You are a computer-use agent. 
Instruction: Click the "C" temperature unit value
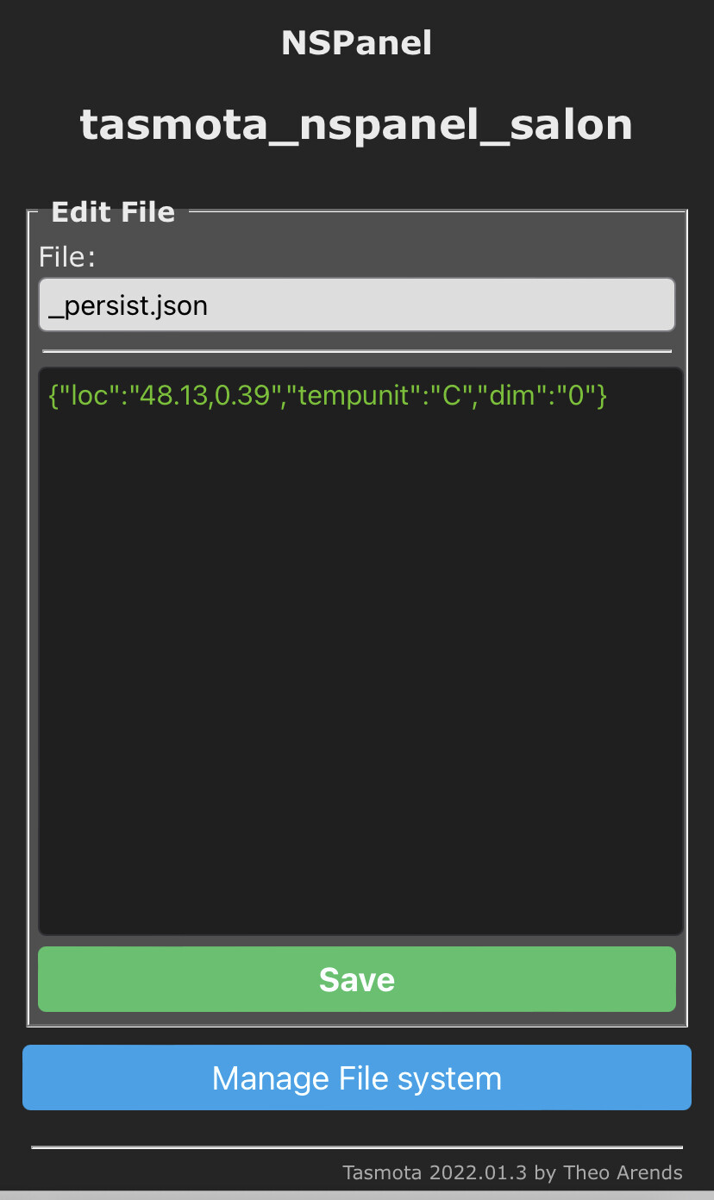(449, 396)
